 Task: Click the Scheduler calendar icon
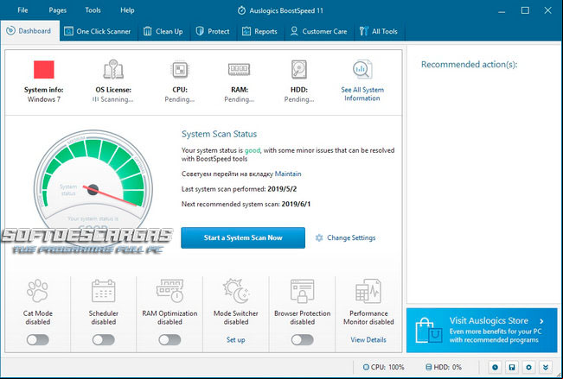click(104, 290)
